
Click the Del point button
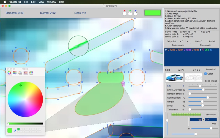(171, 41)
